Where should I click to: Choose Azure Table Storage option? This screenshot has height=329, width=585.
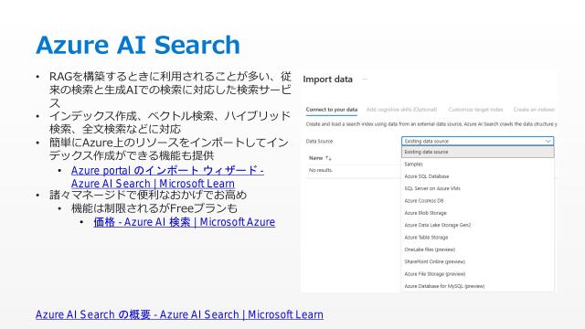tap(426, 238)
